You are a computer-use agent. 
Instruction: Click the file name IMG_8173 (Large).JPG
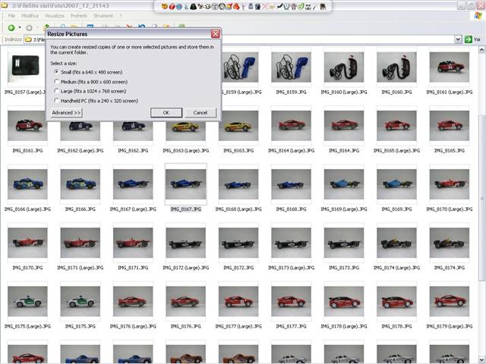click(291, 268)
